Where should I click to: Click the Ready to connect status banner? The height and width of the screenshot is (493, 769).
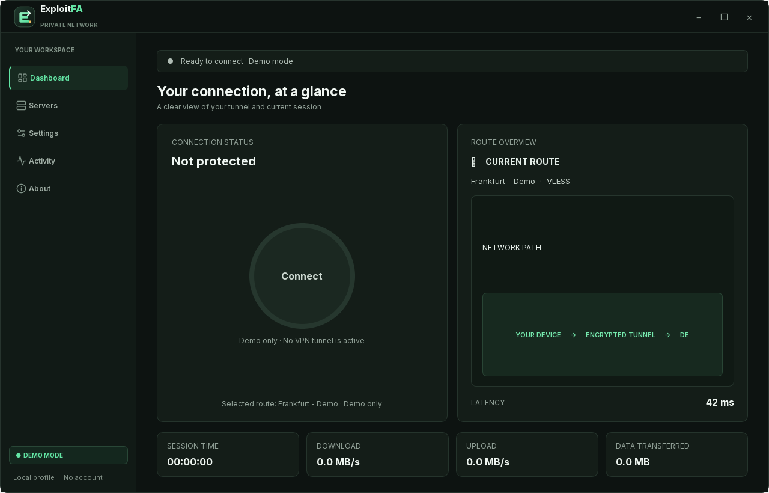tap(452, 61)
